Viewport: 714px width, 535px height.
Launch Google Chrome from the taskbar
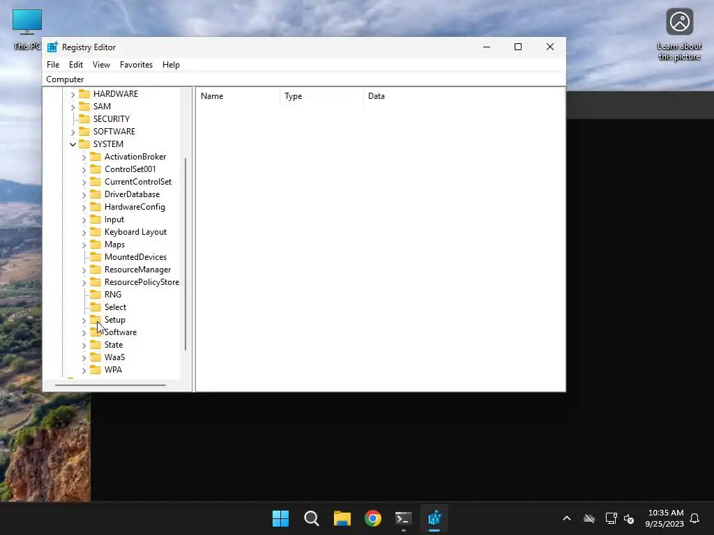coord(373,518)
